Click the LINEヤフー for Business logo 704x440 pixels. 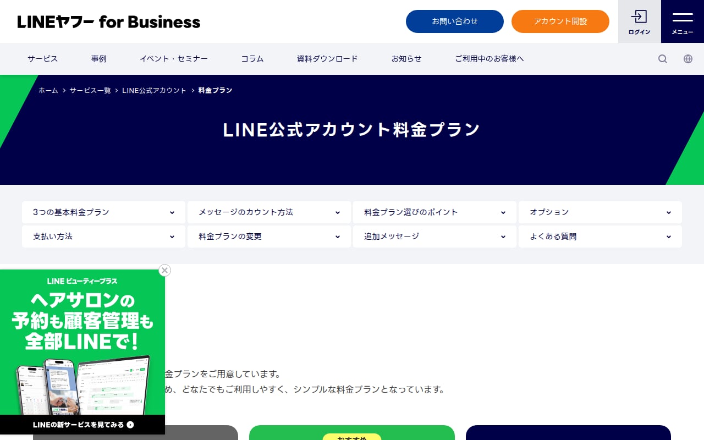(109, 21)
